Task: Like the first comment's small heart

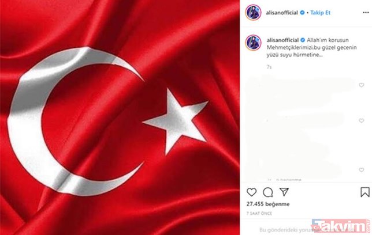Action: point(362,85)
